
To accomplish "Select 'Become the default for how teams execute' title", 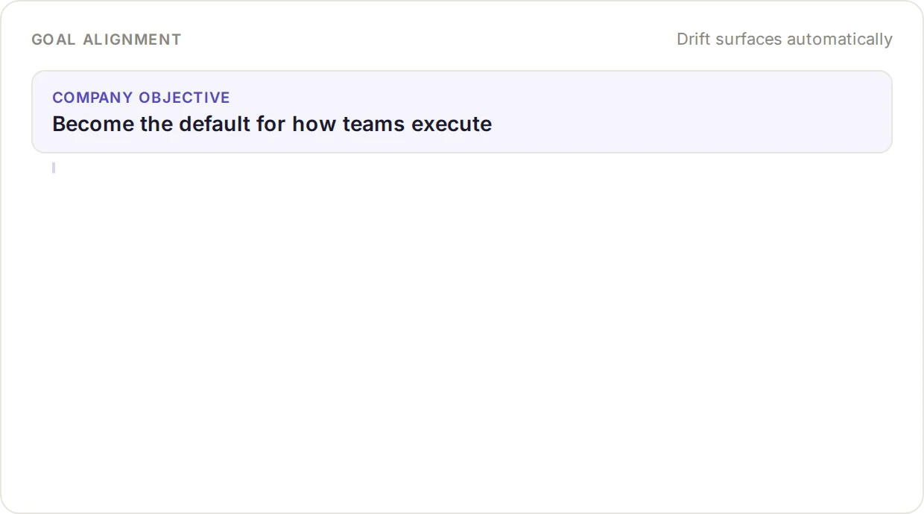I will pos(272,124).
